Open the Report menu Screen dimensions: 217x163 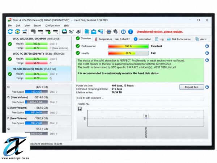(x=37, y=25)
